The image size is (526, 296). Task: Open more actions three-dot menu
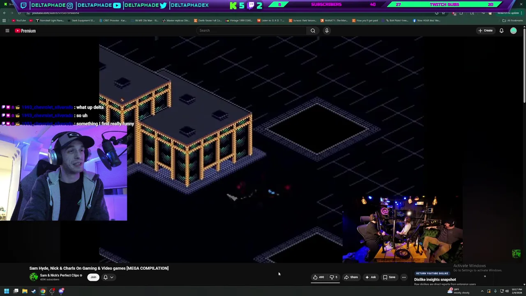click(404, 277)
